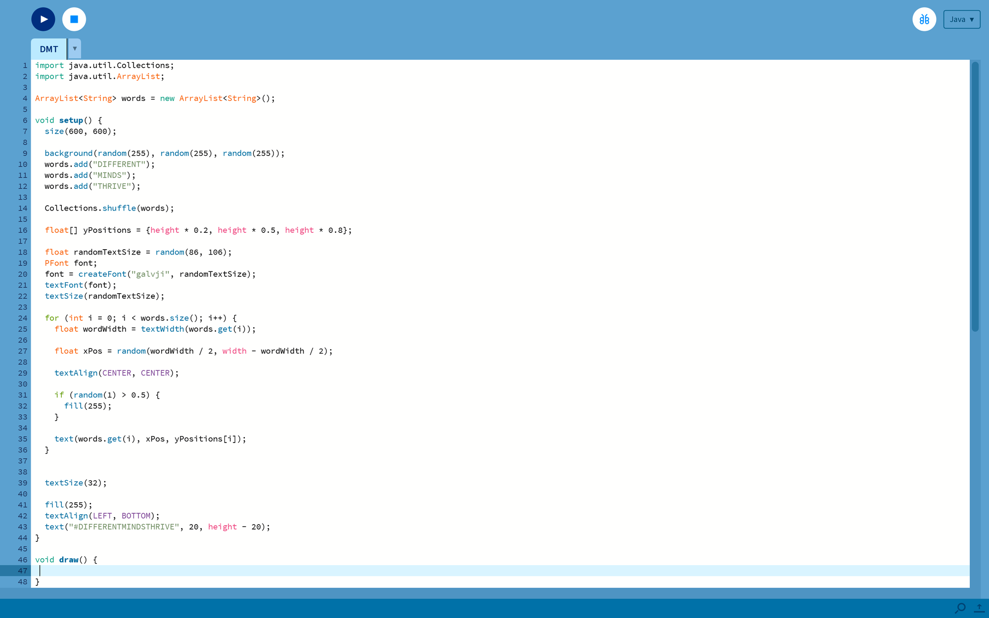This screenshot has height=618, width=989.
Task: Click the ArrayList<String> words declaration line
Action: click(155, 98)
